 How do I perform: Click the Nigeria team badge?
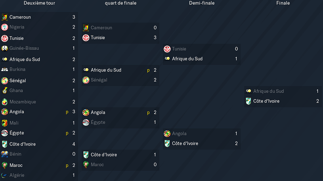tap(4, 27)
